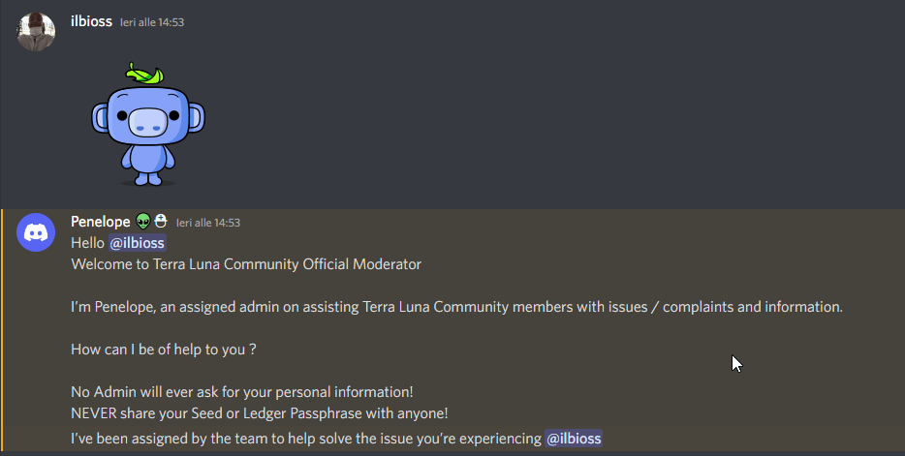Open the blue Wumpus sticker
Image resolution: width=905 pixels, height=456 pixels.
click(x=148, y=128)
